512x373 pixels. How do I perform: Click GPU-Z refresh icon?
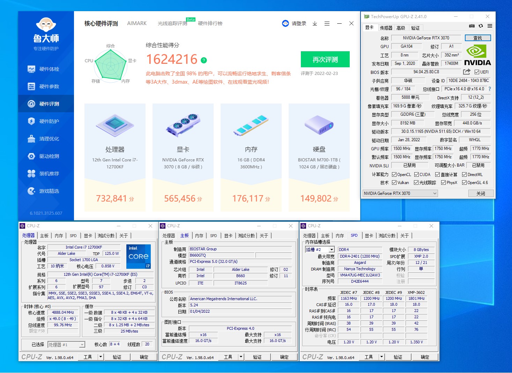481,26
